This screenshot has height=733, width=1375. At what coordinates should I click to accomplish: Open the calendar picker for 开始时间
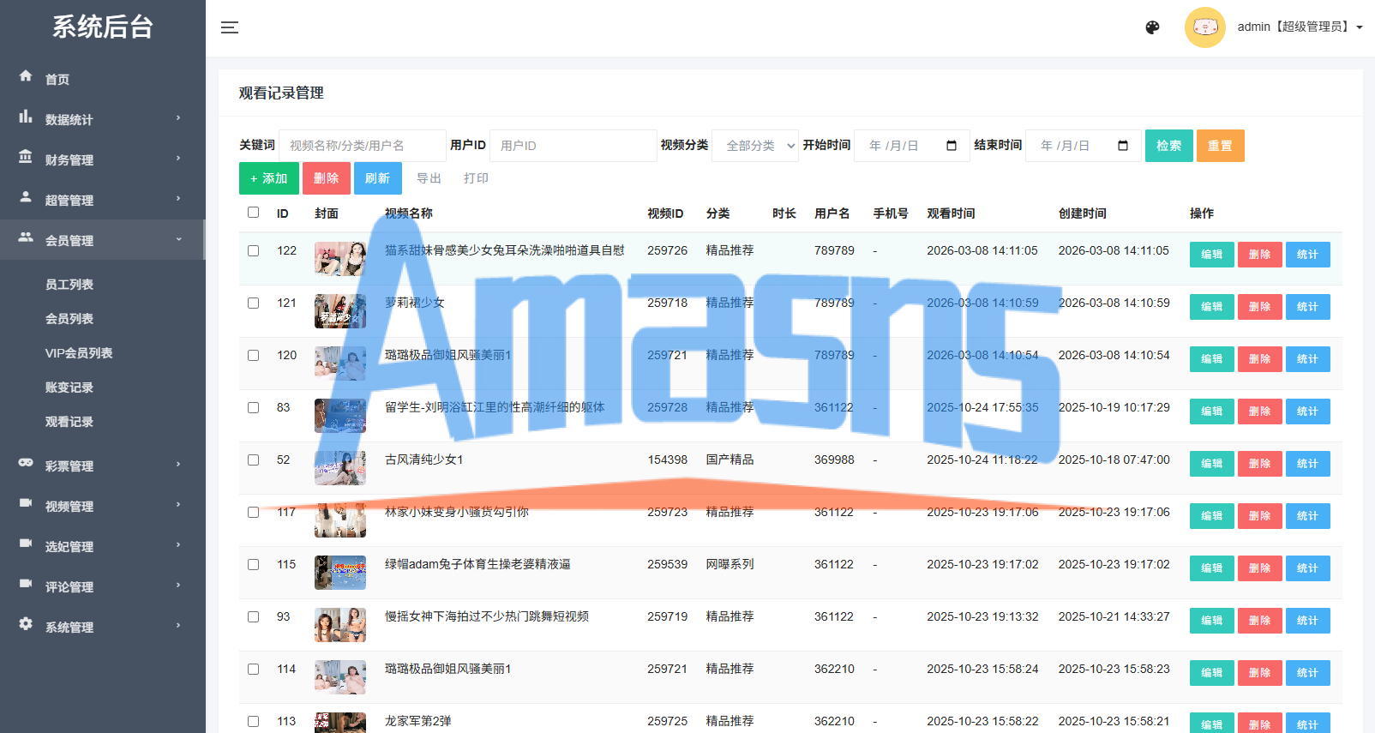[x=952, y=146]
